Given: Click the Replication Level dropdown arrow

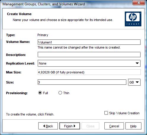Looking at the screenshot, I should click(137, 63).
